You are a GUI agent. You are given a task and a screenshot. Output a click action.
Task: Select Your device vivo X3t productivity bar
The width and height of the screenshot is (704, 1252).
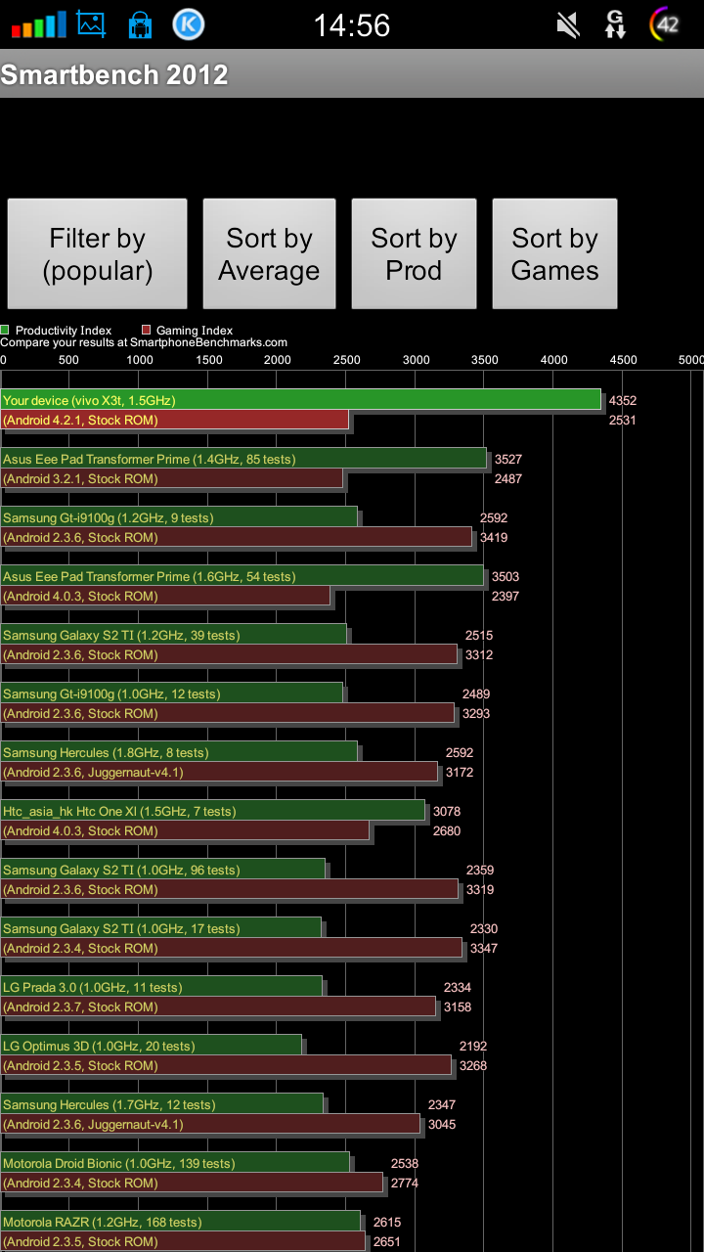point(301,400)
